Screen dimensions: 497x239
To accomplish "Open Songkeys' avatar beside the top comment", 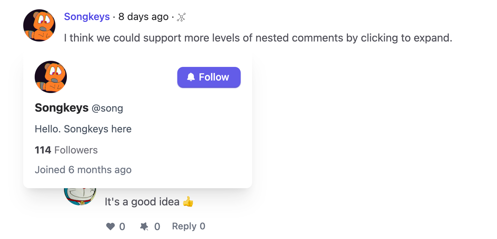I will tap(39, 25).
